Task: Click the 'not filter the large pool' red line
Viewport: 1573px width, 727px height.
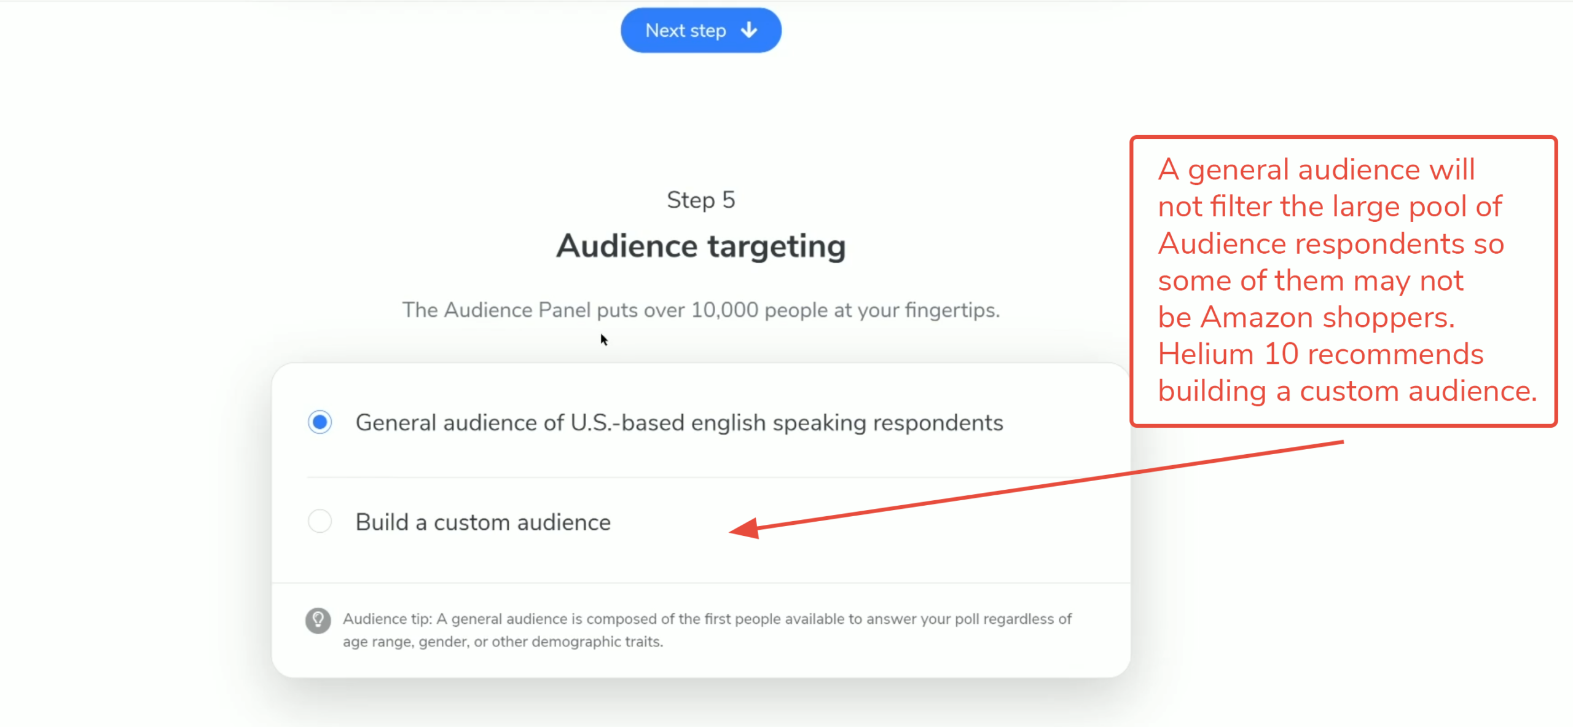Action: [1329, 206]
